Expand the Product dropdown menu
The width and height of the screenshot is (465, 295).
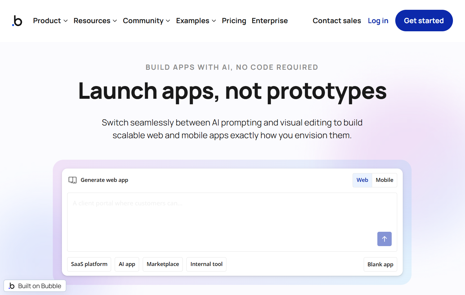(50, 21)
